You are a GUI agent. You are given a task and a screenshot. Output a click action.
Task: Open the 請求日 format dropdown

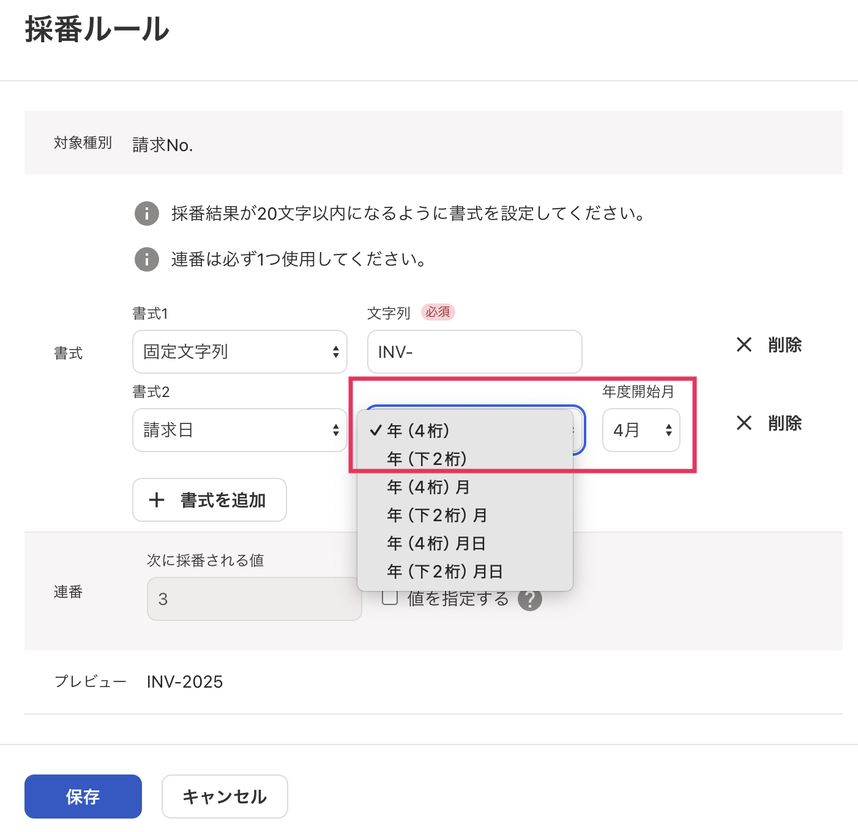pyautogui.click(x=239, y=430)
